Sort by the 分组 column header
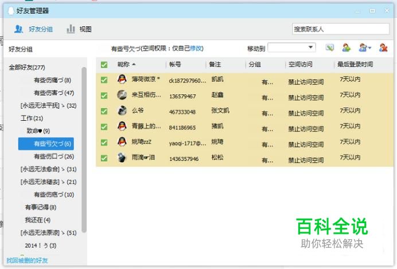Screen dimensions: 397x269 coord(255,65)
